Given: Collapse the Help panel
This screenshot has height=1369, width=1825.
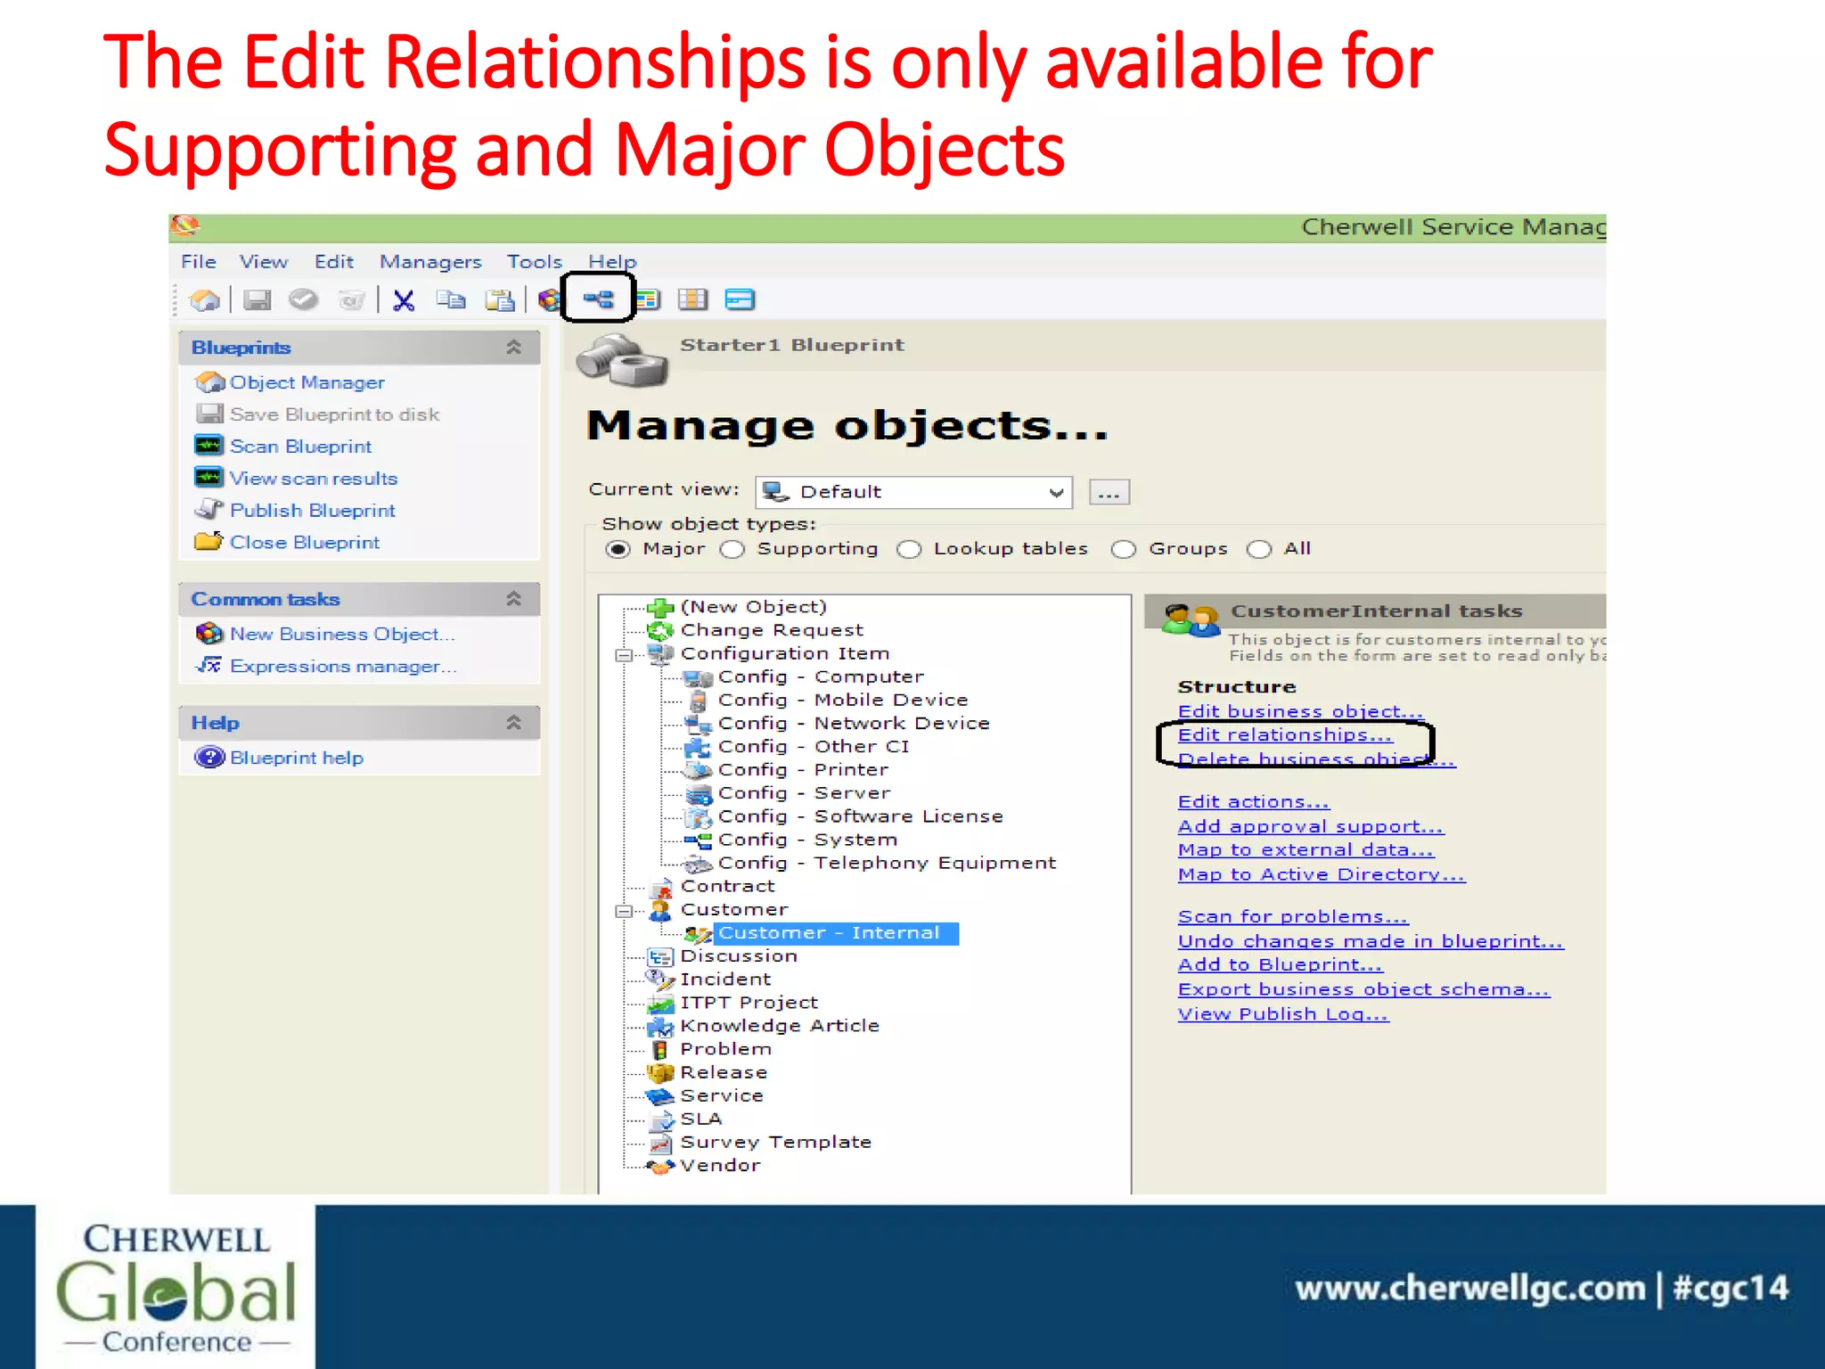Looking at the screenshot, I should (x=513, y=723).
